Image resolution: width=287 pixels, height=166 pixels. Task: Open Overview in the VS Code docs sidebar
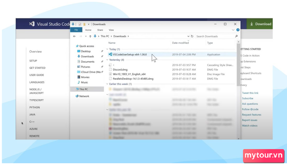tap(36, 52)
